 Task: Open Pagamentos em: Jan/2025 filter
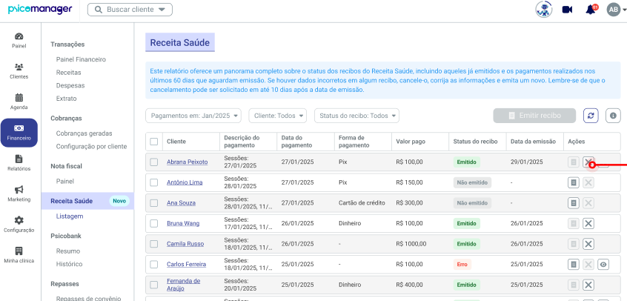click(x=193, y=116)
